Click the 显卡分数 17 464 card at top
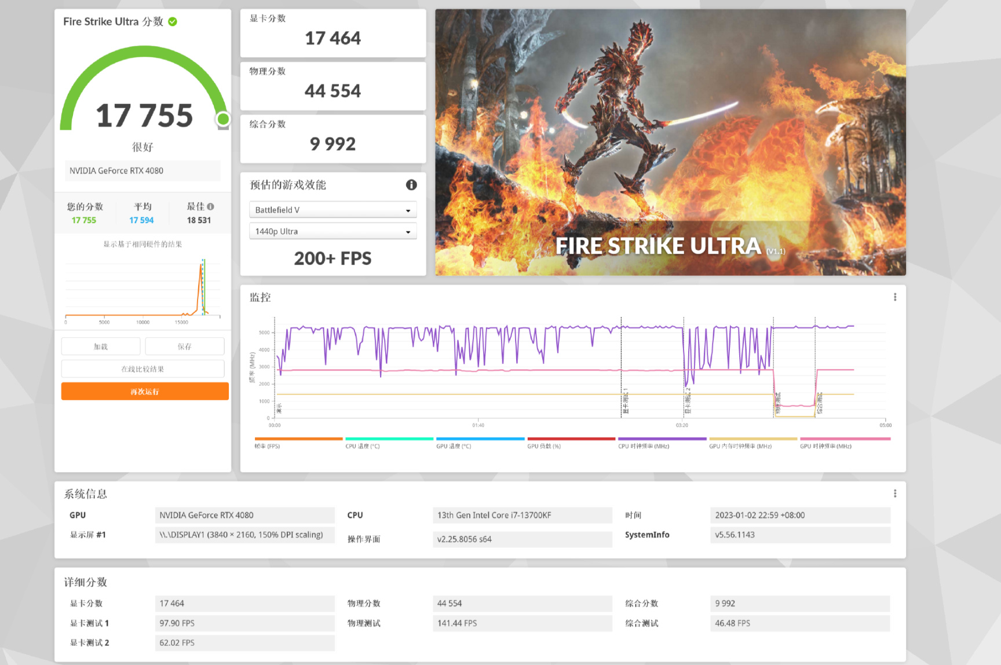The height and width of the screenshot is (665, 1001). (x=333, y=33)
